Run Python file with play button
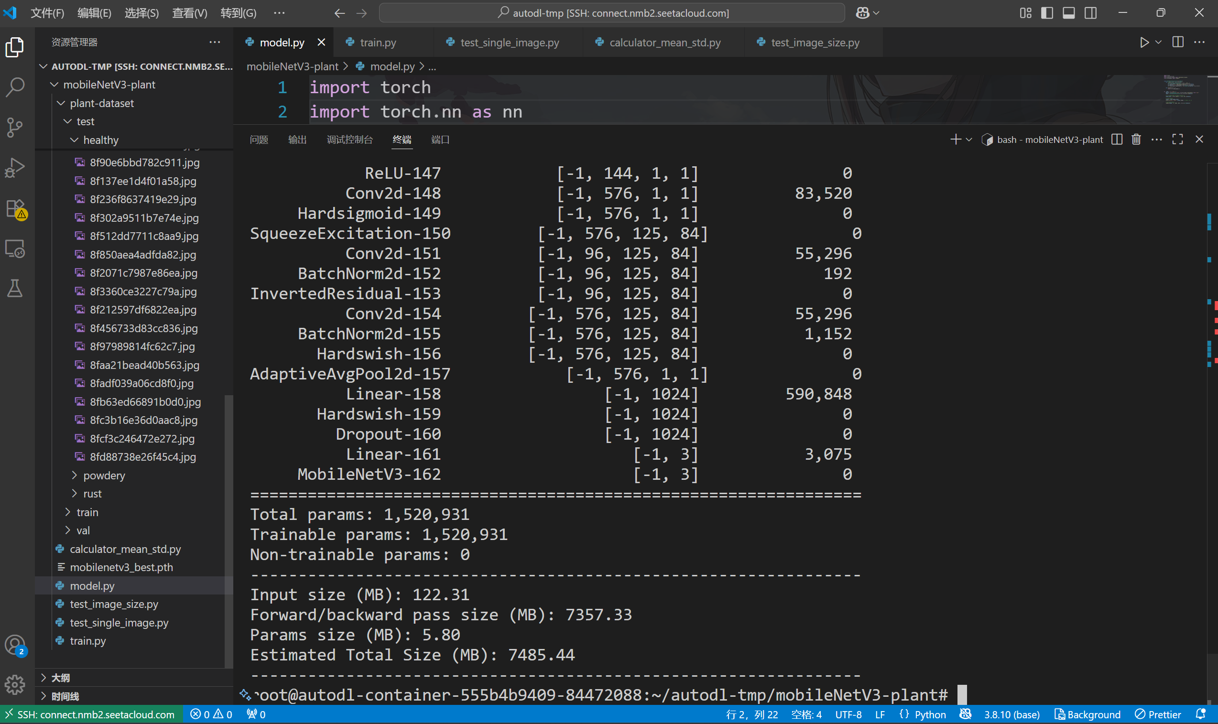Screen dimensions: 1218x724 1144,43
